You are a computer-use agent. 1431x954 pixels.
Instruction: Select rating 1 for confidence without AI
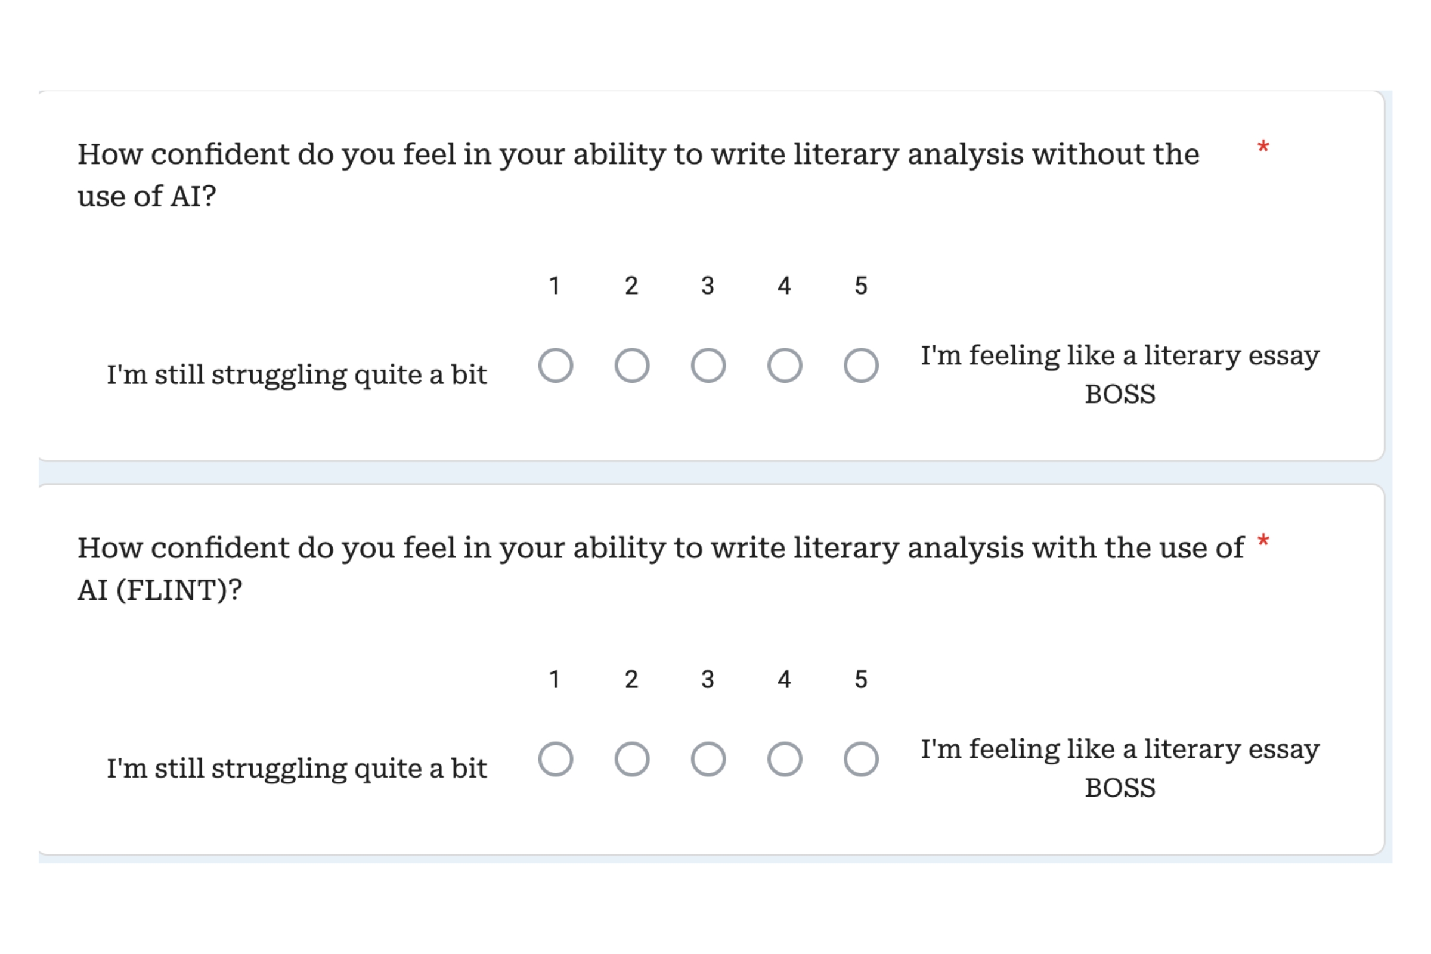click(556, 366)
